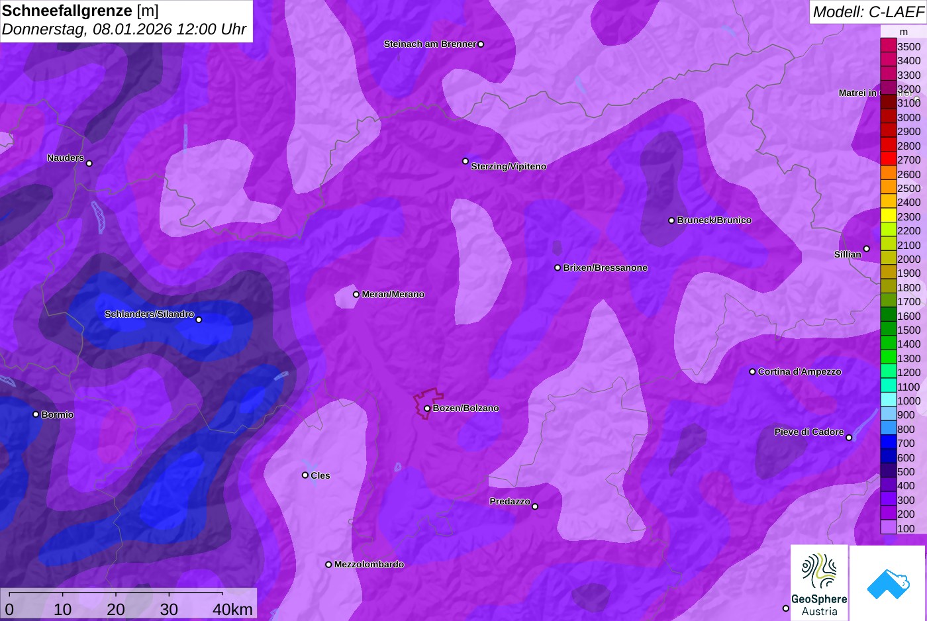
Task: Click the date Donnerstag, 08.01.2026 12:00 Uhr
Action: [124, 29]
